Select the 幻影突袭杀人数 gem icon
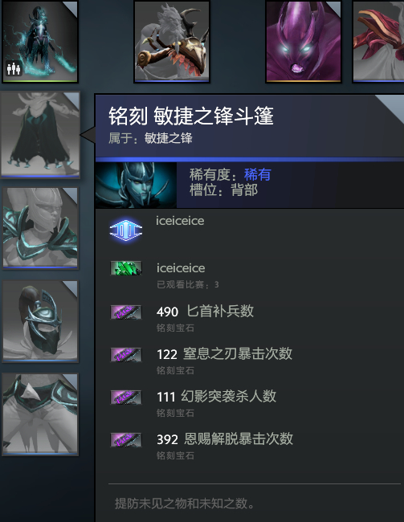 (126, 398)
